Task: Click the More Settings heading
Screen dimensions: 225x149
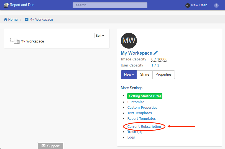Action: pos(132,88)
